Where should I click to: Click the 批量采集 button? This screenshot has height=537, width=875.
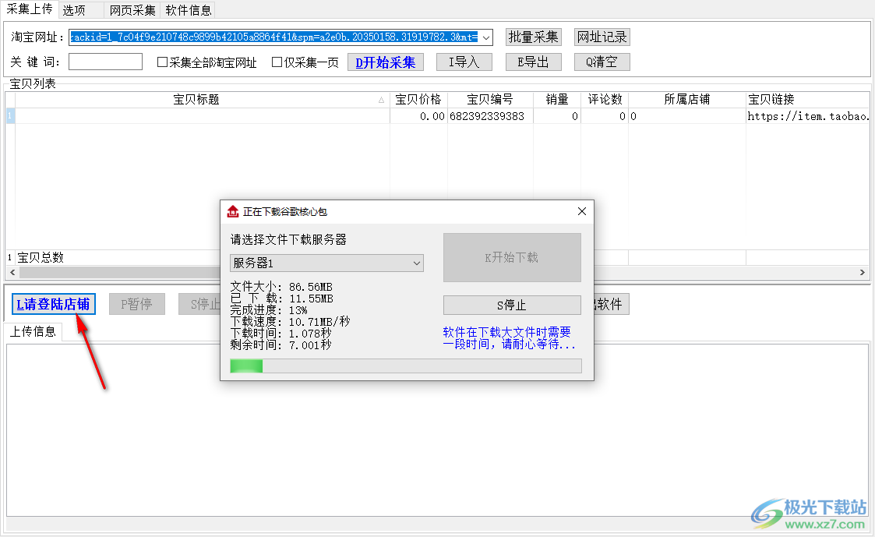[534, 37]
